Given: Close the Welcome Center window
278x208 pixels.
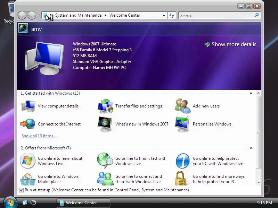Looking at the screenshot, I should (257, 6).
